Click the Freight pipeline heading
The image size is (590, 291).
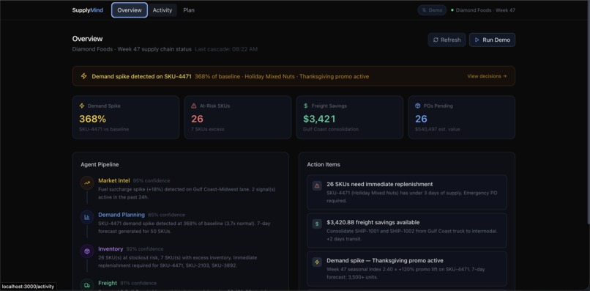click(x=108, y=283)
